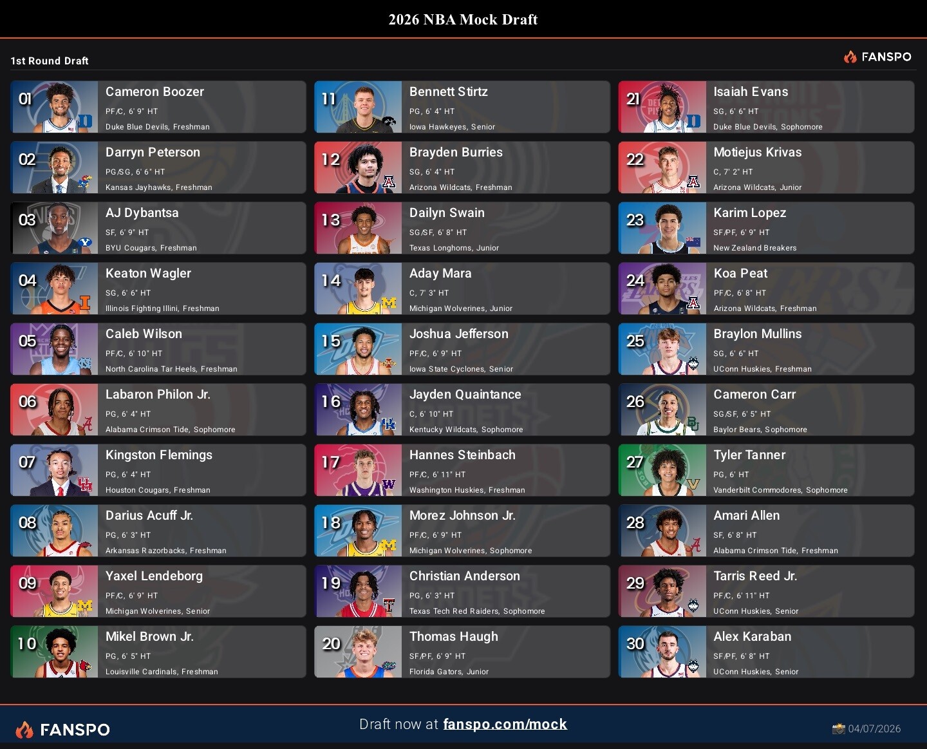The width and height of the screenshot is (927, 749).
Task: Click the Fanspo flame logo in the footer
Action: tap(24, 730)
